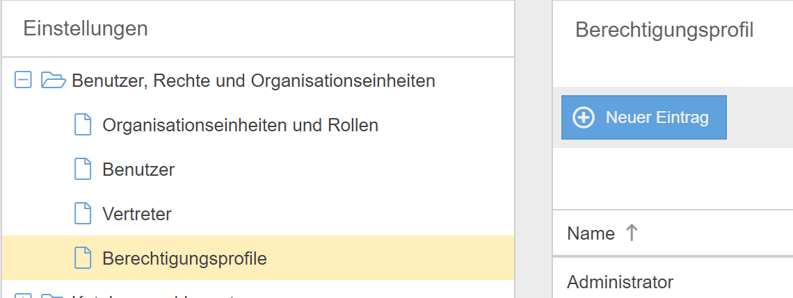Click the Einstellungen panel title
This screenshot has width=793, height=298.
(x=86, y=28)
